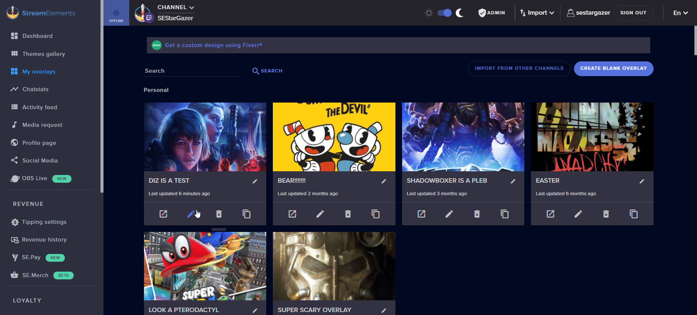Click the sun light-mode icon

click(x=429, y=13)
